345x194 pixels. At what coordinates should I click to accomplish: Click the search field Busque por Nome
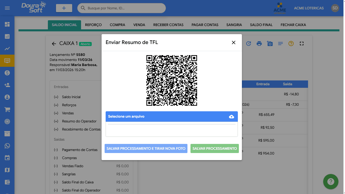pyautogui.click(x=124, y=8)
